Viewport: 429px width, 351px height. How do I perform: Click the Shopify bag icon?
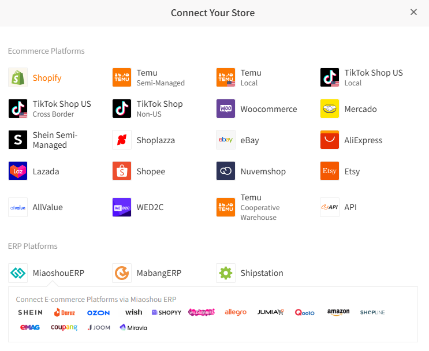pyautogui.click(x=18, y=77)
